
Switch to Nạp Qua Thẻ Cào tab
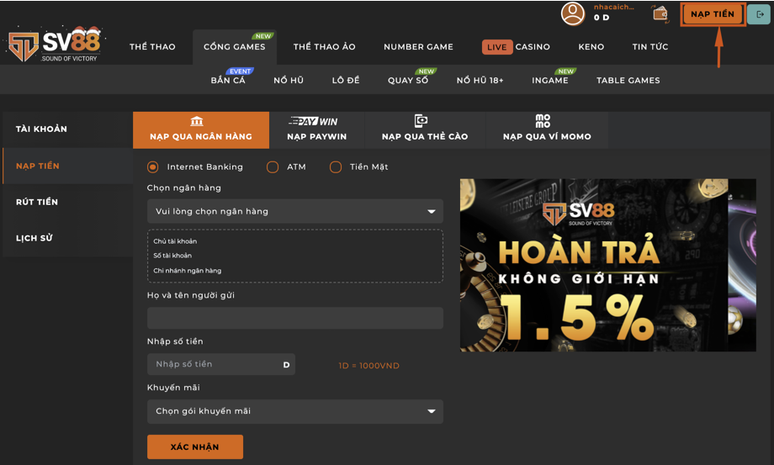point(425,130)
